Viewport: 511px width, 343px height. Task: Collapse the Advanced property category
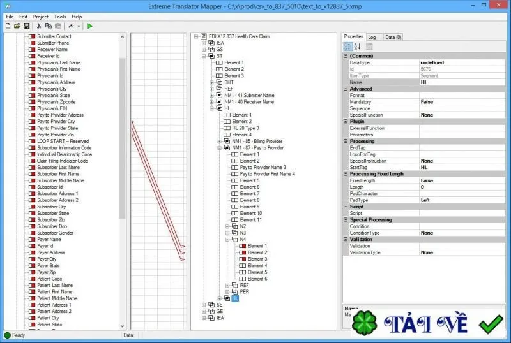tap(346, 89)
